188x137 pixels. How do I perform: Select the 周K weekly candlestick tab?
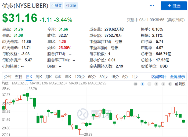pyautogui.click(x=39, y=77)
